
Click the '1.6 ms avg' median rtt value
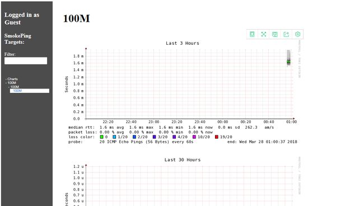[x=111, y=128]
